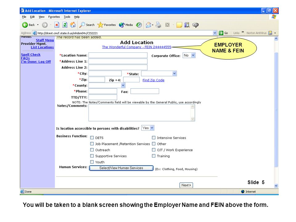Click the History icon in toolbar
Image resolution: width=296 pixels, height=222 pixels.
(x=139, y=25)
